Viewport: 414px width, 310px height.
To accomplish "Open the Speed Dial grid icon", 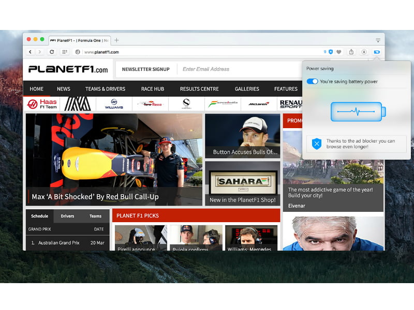I will coord(65,52).
